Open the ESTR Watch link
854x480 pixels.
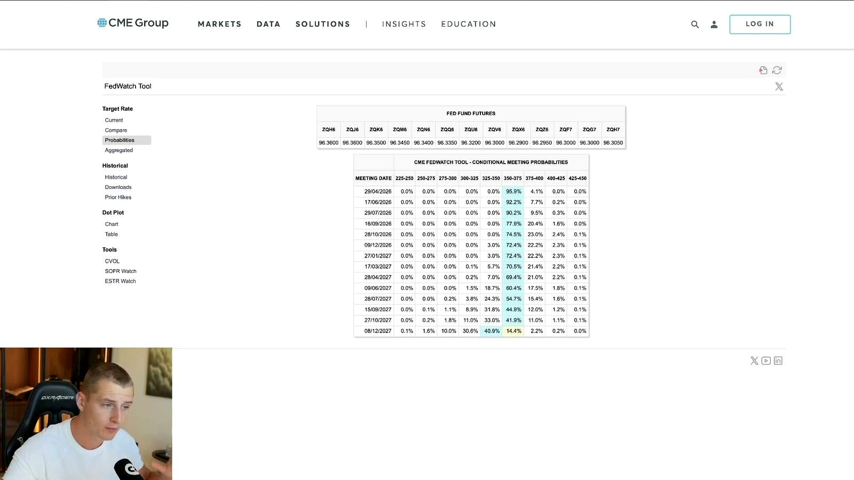[120, 282]
